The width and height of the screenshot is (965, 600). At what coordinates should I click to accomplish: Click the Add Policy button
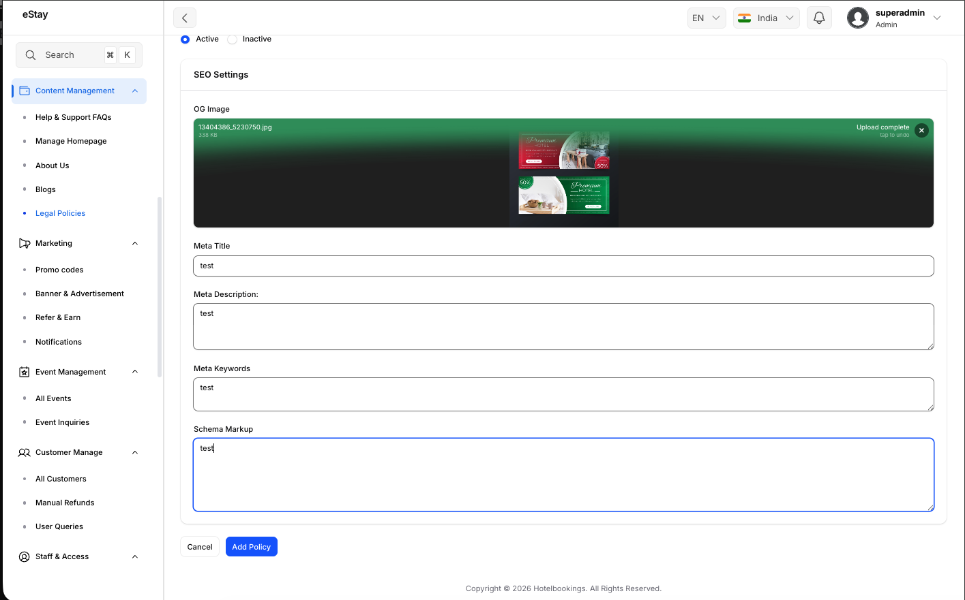point(252,547)
